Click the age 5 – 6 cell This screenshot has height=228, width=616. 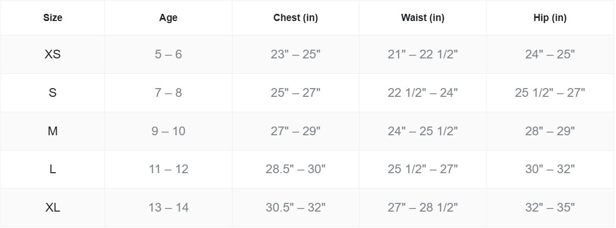click(x=168, y=54)
